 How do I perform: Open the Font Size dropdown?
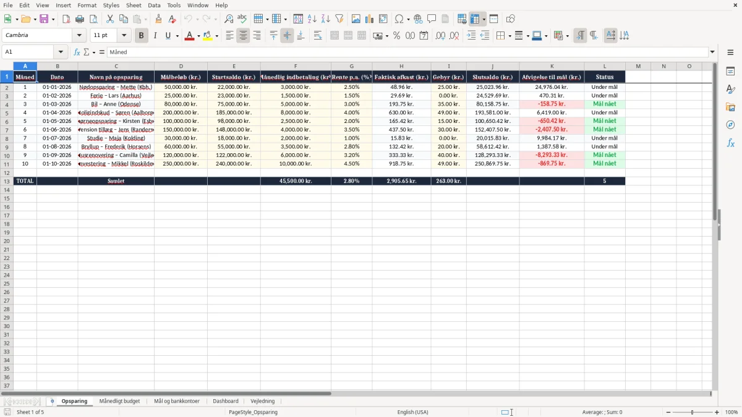coord(124,36)
